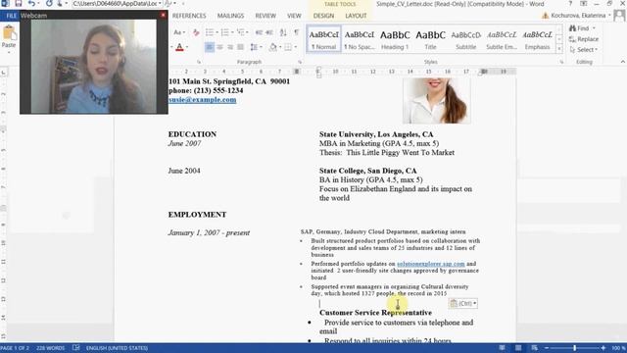Viewport: 627px width, 353px height.
Task: Click the Ribbon Display Options icon
Action: [584, 4]
